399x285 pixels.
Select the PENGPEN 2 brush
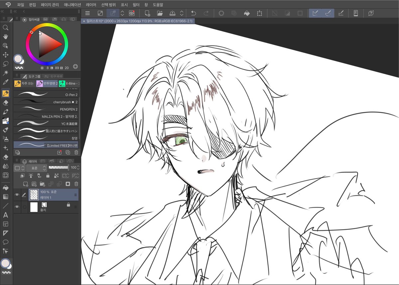click(46, 109)
